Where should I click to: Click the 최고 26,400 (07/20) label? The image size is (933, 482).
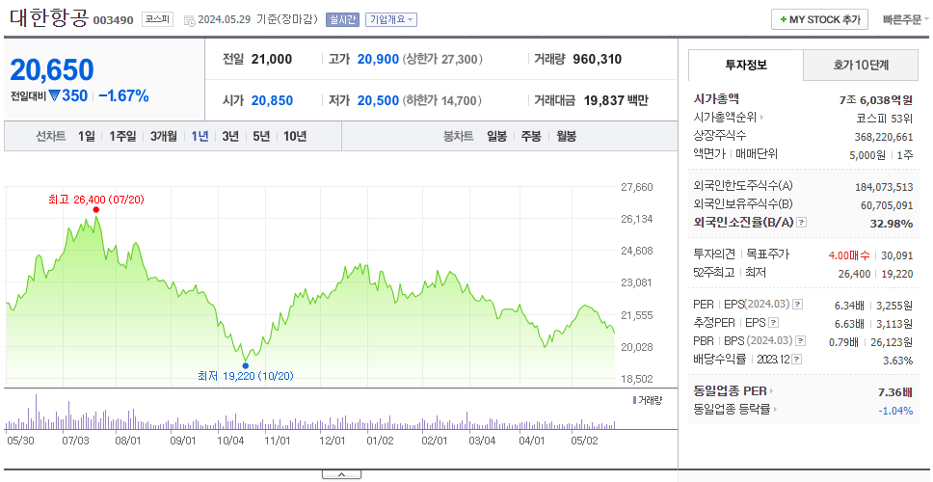[95, 200]
